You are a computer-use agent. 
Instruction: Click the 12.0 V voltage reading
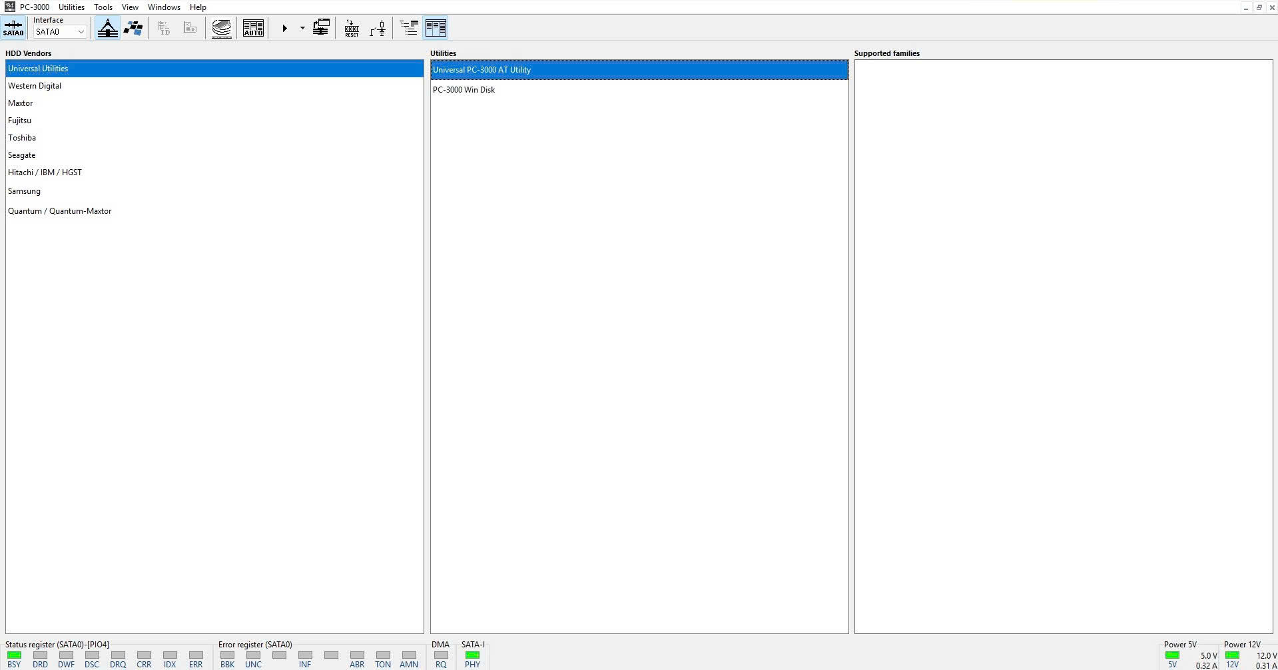pos(1267,656)
